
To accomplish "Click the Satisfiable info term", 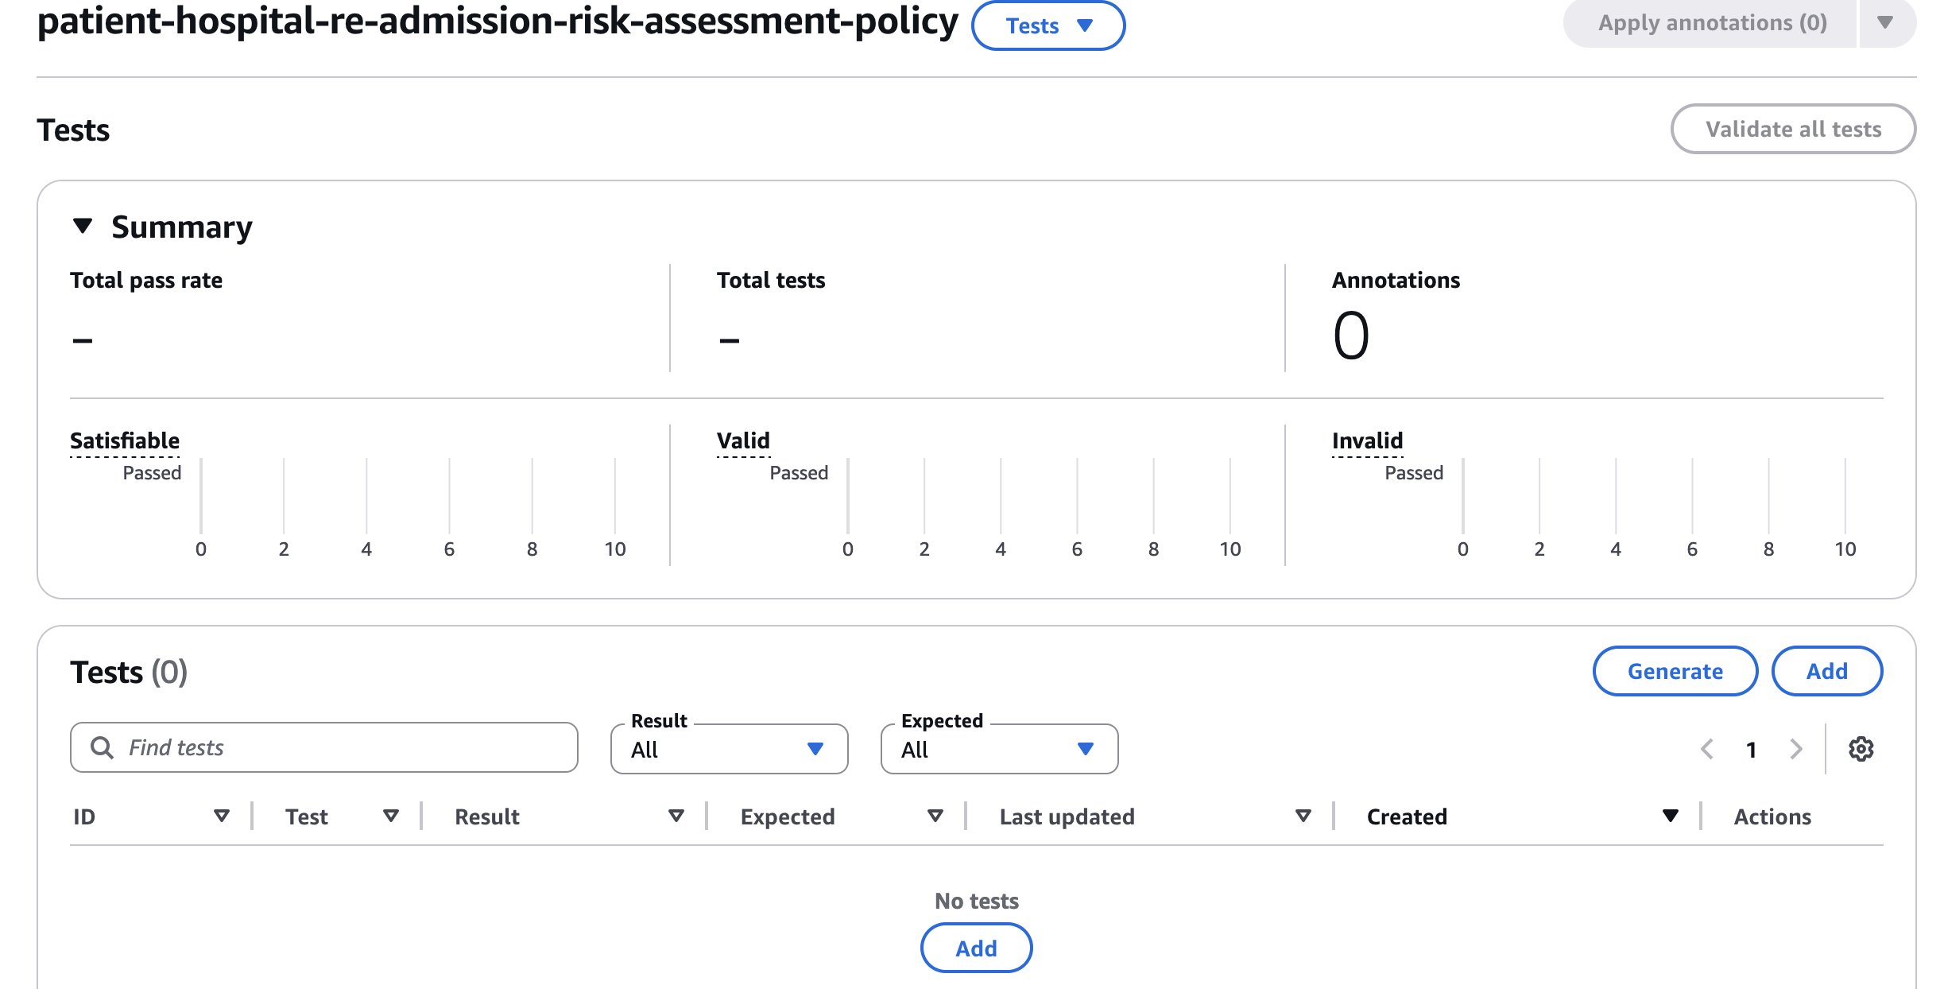I will coord(125,440).
